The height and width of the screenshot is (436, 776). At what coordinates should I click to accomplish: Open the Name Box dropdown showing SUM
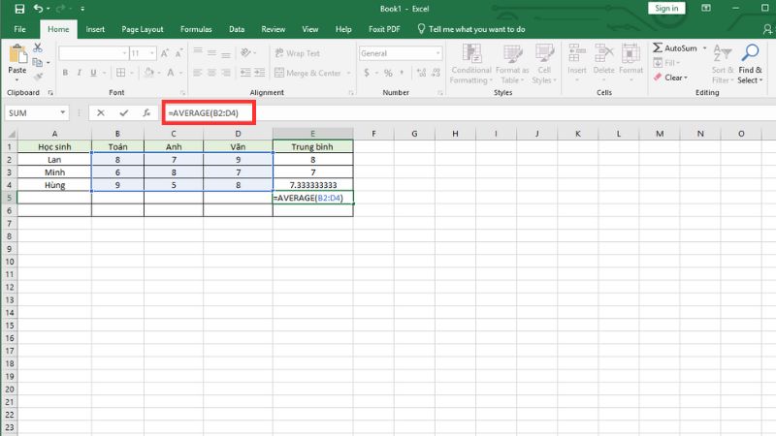pos(63,113)
